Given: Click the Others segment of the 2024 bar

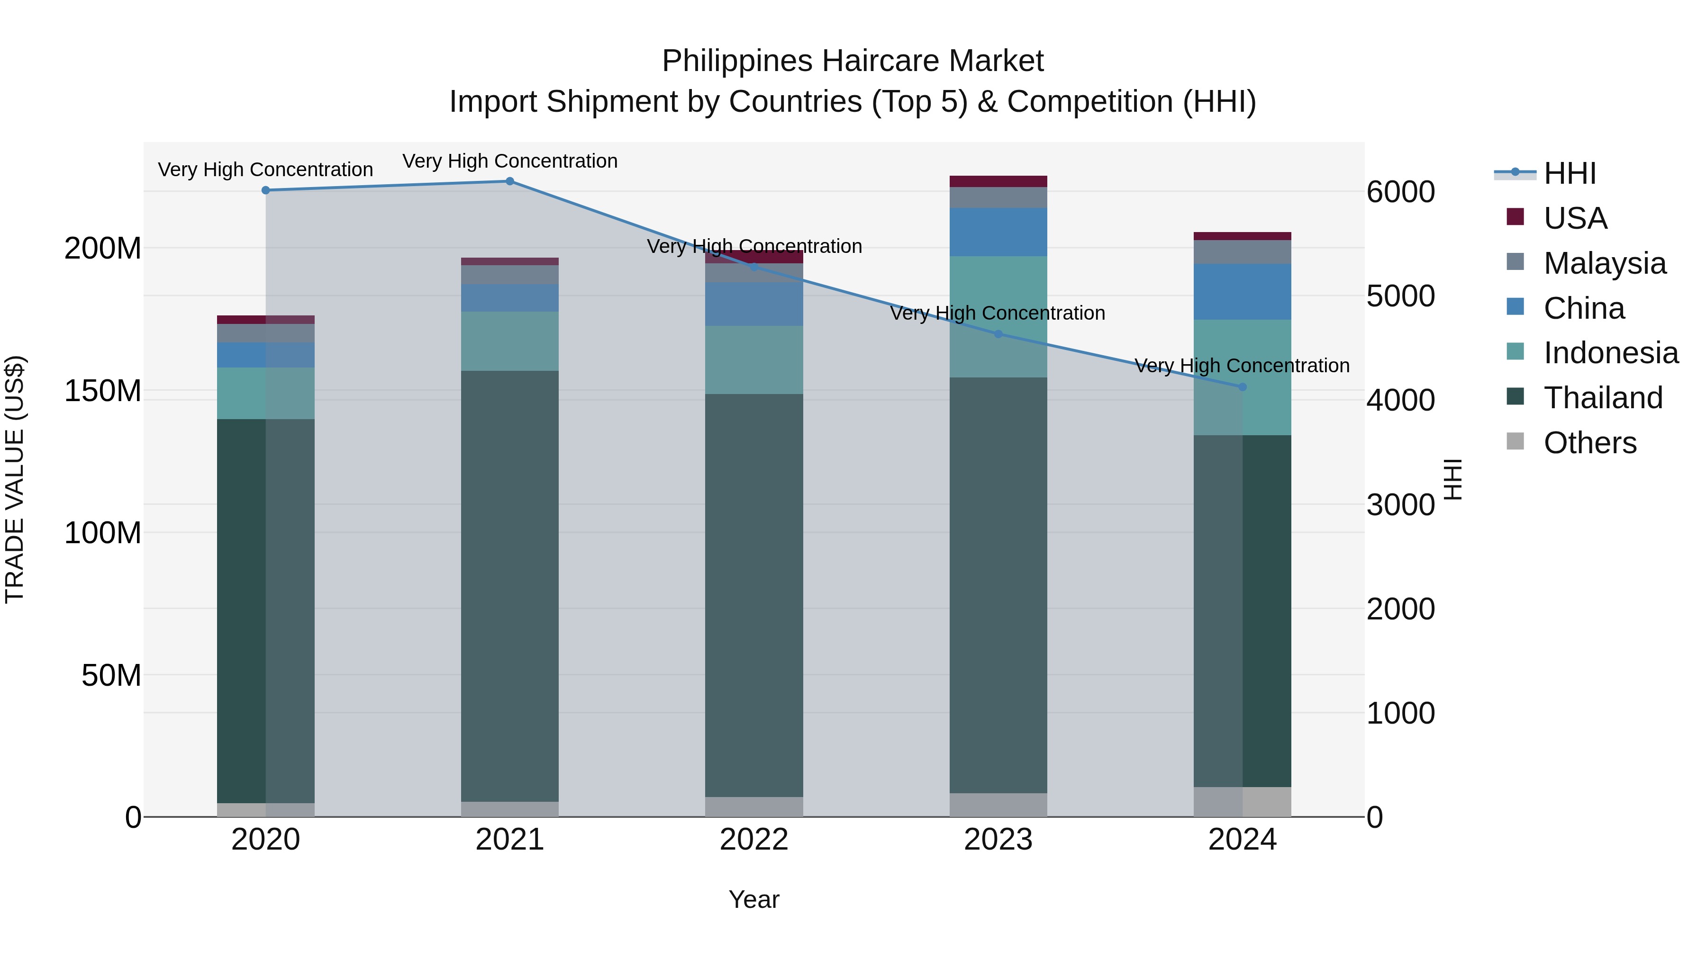Looking at the screenshot, I should click(x=1243, y=801).
